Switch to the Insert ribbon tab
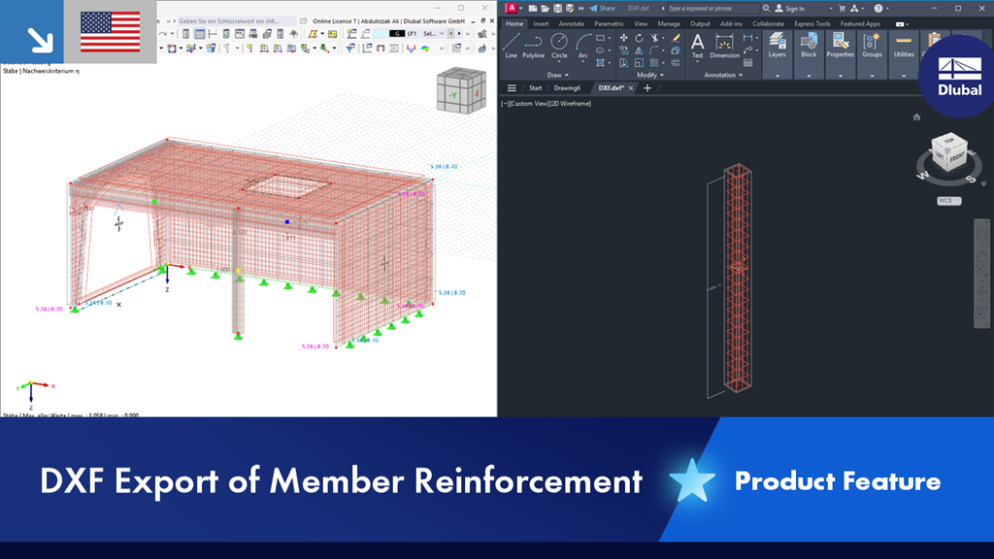 (x=541, y=23)
